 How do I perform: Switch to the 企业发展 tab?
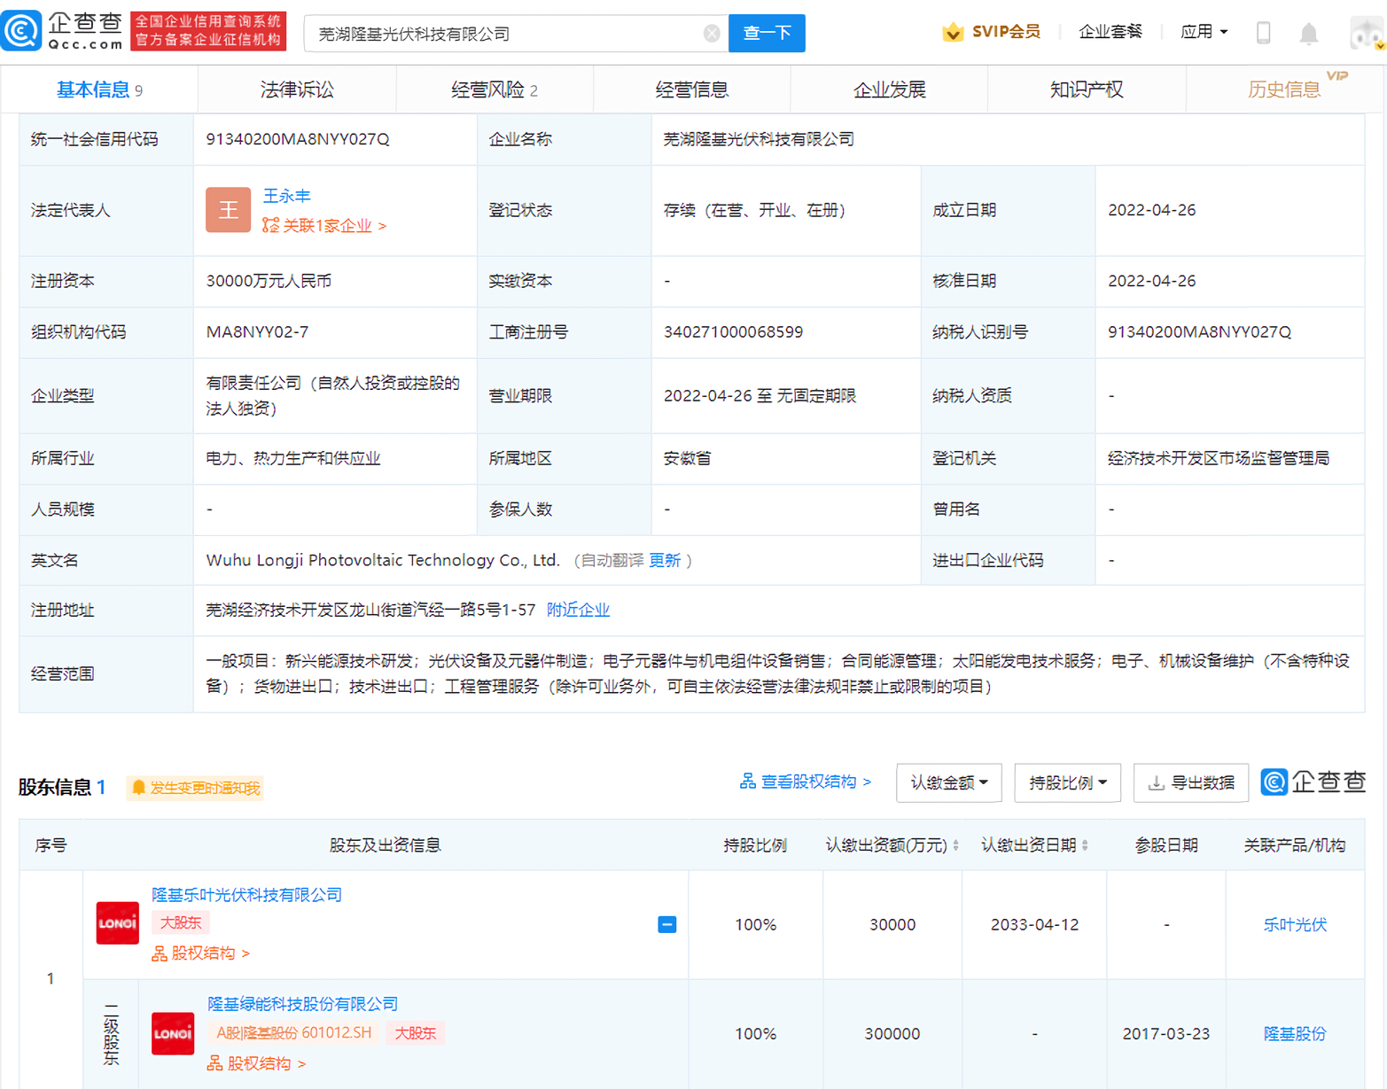tap(890, 89)
